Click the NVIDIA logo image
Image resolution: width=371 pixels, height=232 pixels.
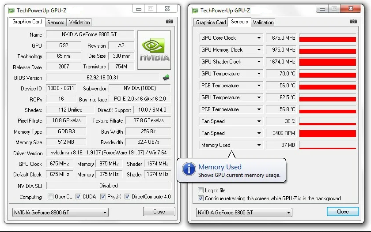[154, 50]
